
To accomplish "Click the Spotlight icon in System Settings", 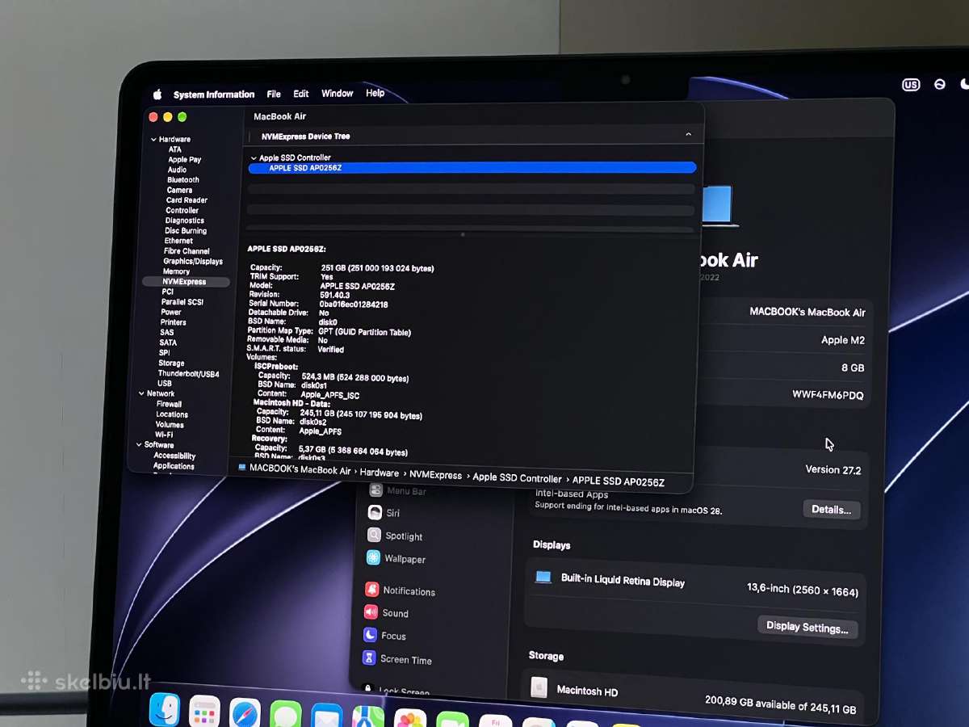I will tap(374, 535).
